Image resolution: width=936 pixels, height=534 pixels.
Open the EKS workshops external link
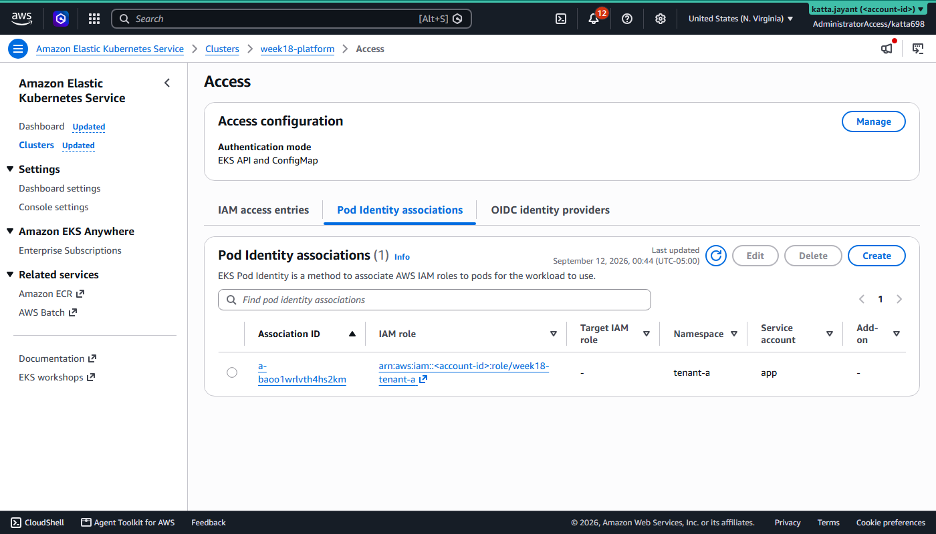57,377
